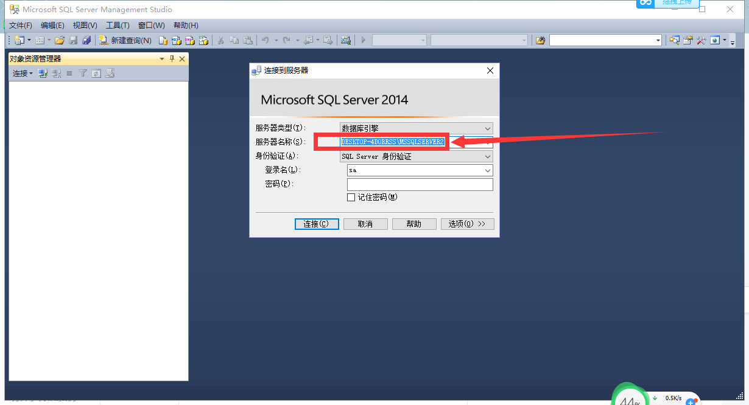749x405 pixels.
Task: Close the 连接到服务器 dialog
Action: (x=490, y=71)
